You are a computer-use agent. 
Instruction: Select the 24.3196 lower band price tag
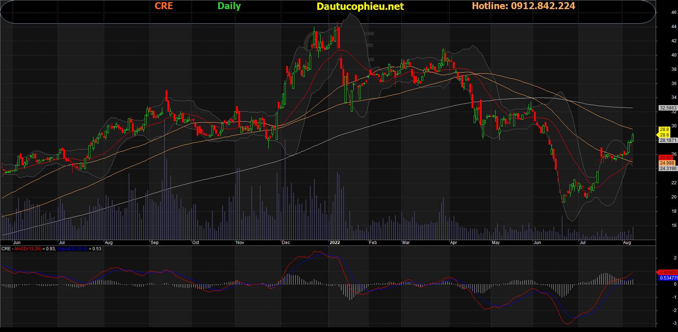[668, 169]
